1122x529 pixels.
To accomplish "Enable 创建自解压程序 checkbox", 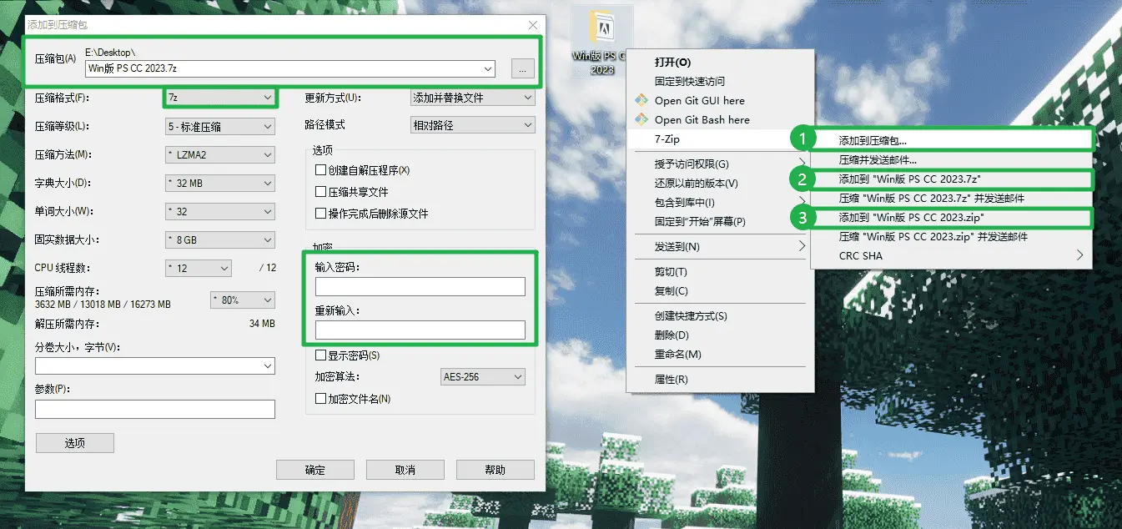I will click(x=320, y=170).
